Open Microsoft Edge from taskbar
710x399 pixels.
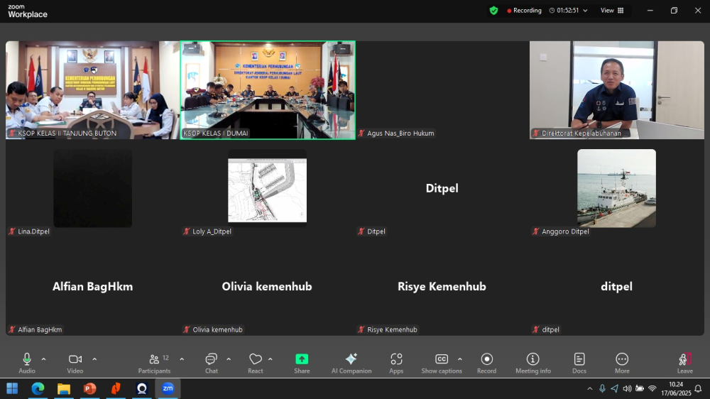pos(38,388)
